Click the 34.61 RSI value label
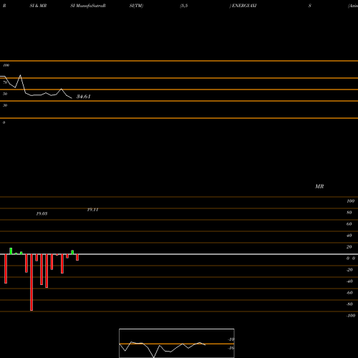Image resolution: width=358 pixels, height=358 pixels. pyautogui.click(x=84, y=97)
